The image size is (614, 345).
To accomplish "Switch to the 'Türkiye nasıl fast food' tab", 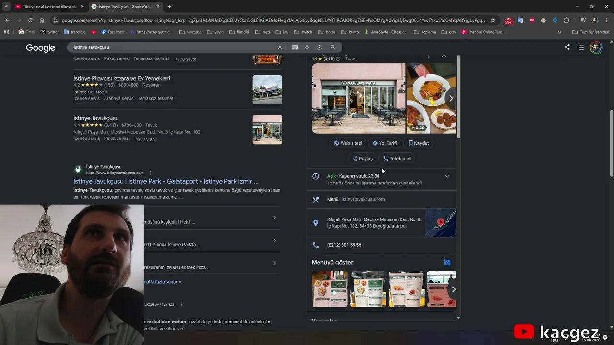I will pyautogui.click(x=49, y=6).
